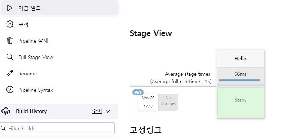Click the pencil icon beside Rename
The image size is (287, 138).
[10, 74]
